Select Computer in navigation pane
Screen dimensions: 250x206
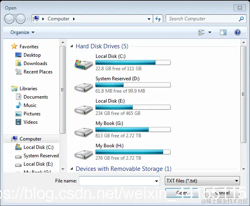(32, 139)
